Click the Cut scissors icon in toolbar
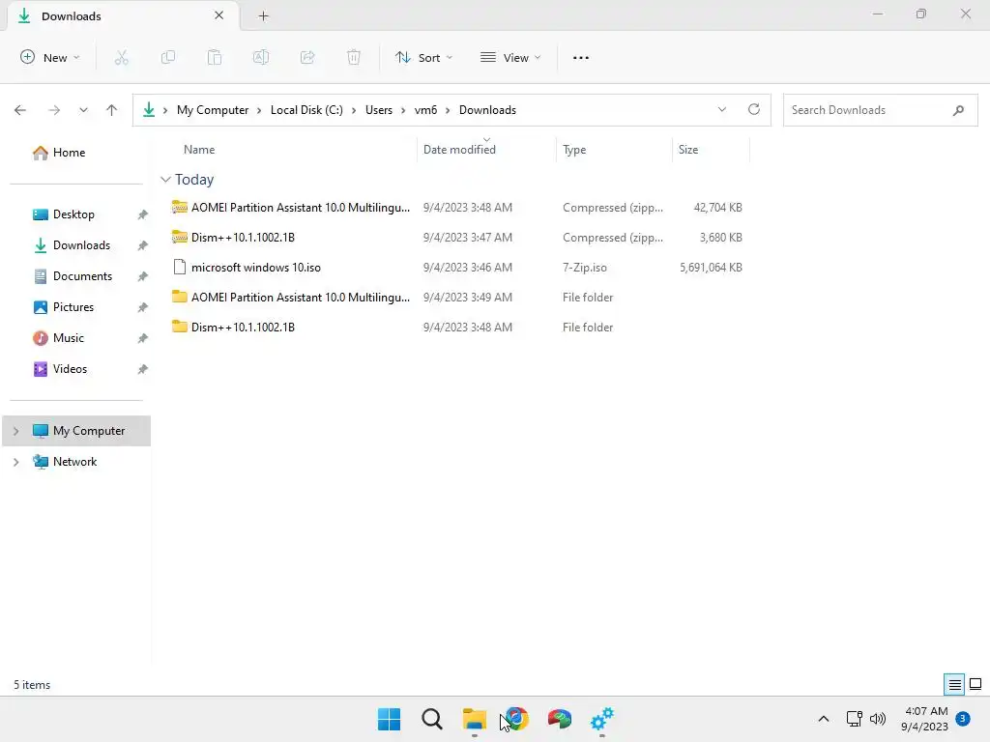Image resolution: width=990 pixels, height=742 pixels. [x=121, y=57]
